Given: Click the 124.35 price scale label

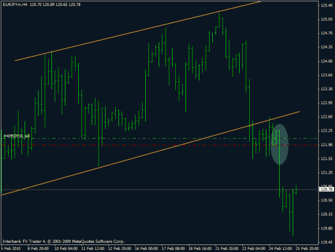Looking at the screenshot, I should pyautogui.click(x=326, y=47).
